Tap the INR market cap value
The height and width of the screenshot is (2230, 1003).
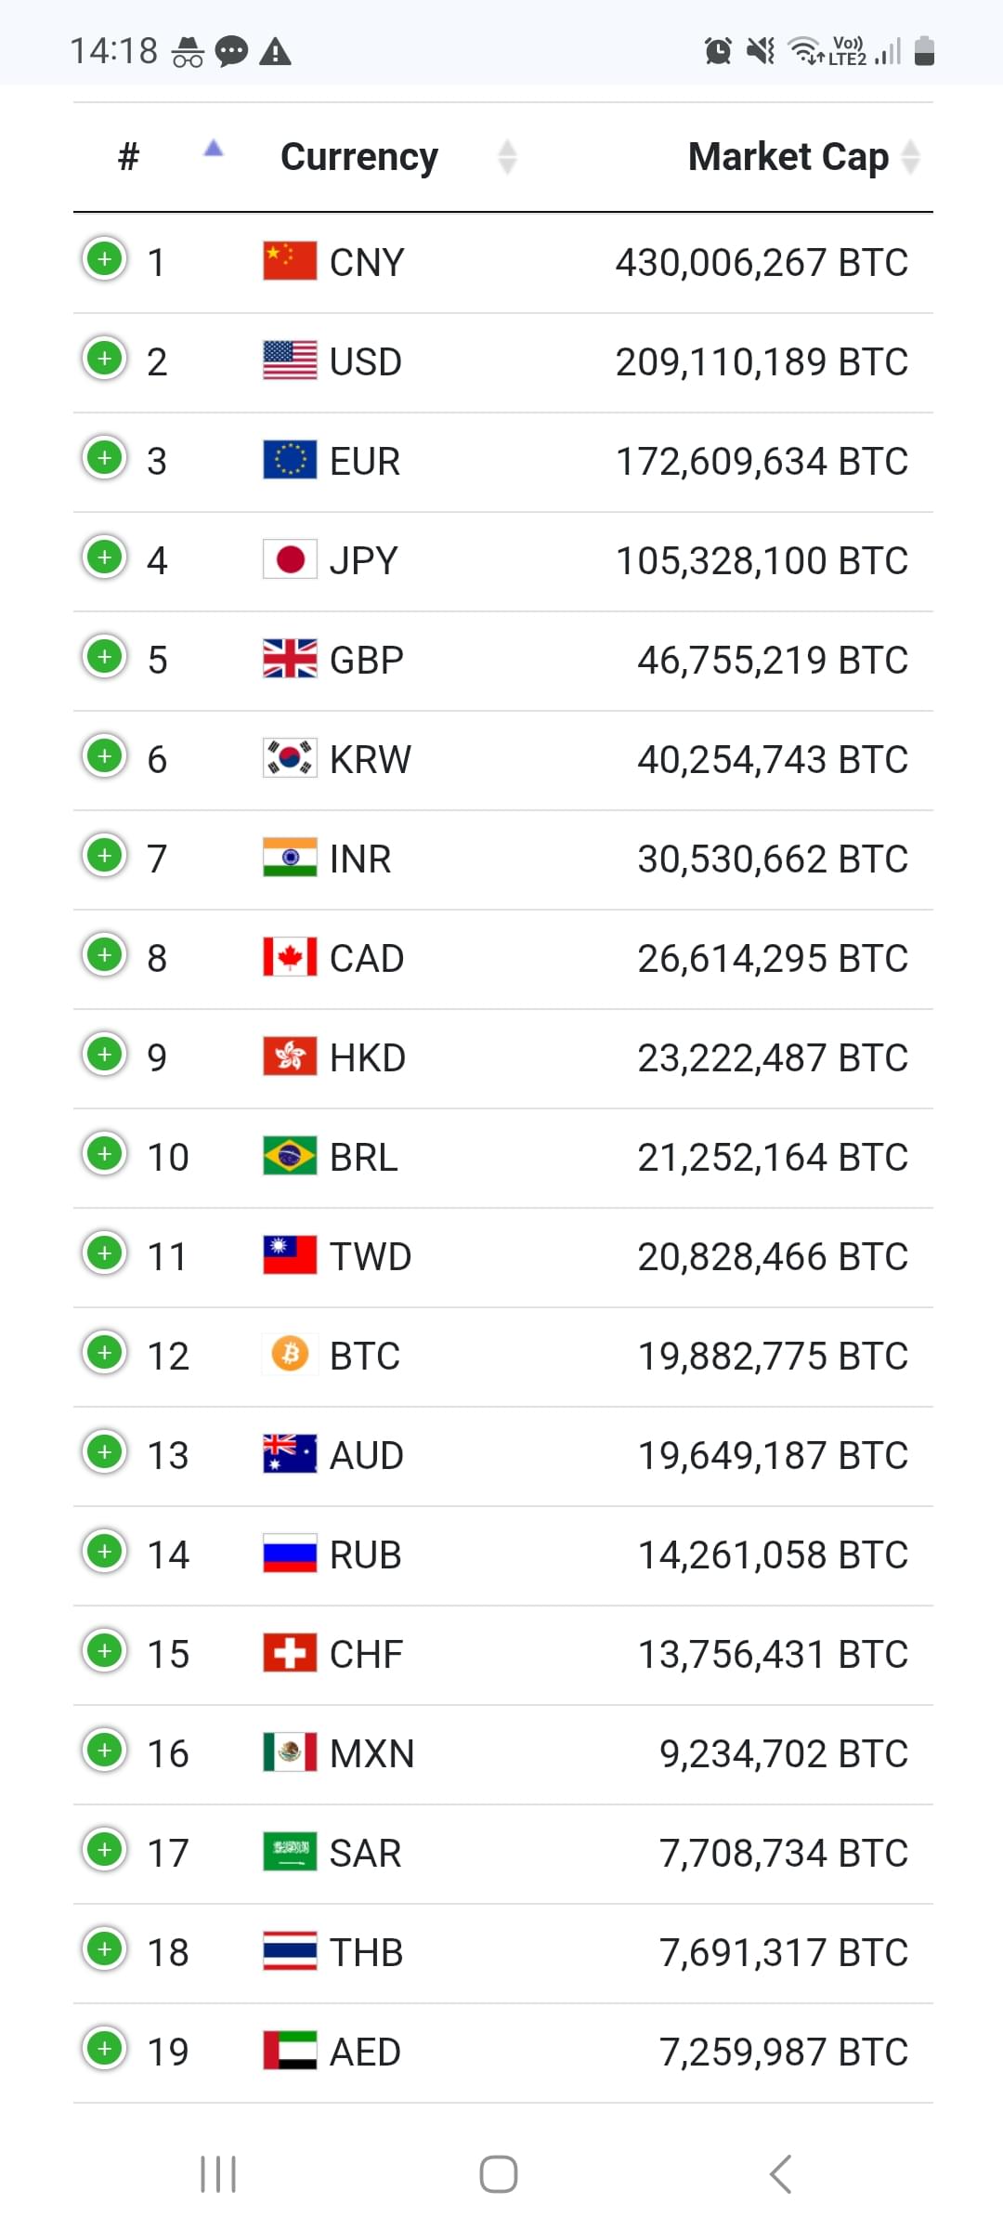[x=773, y=859]
